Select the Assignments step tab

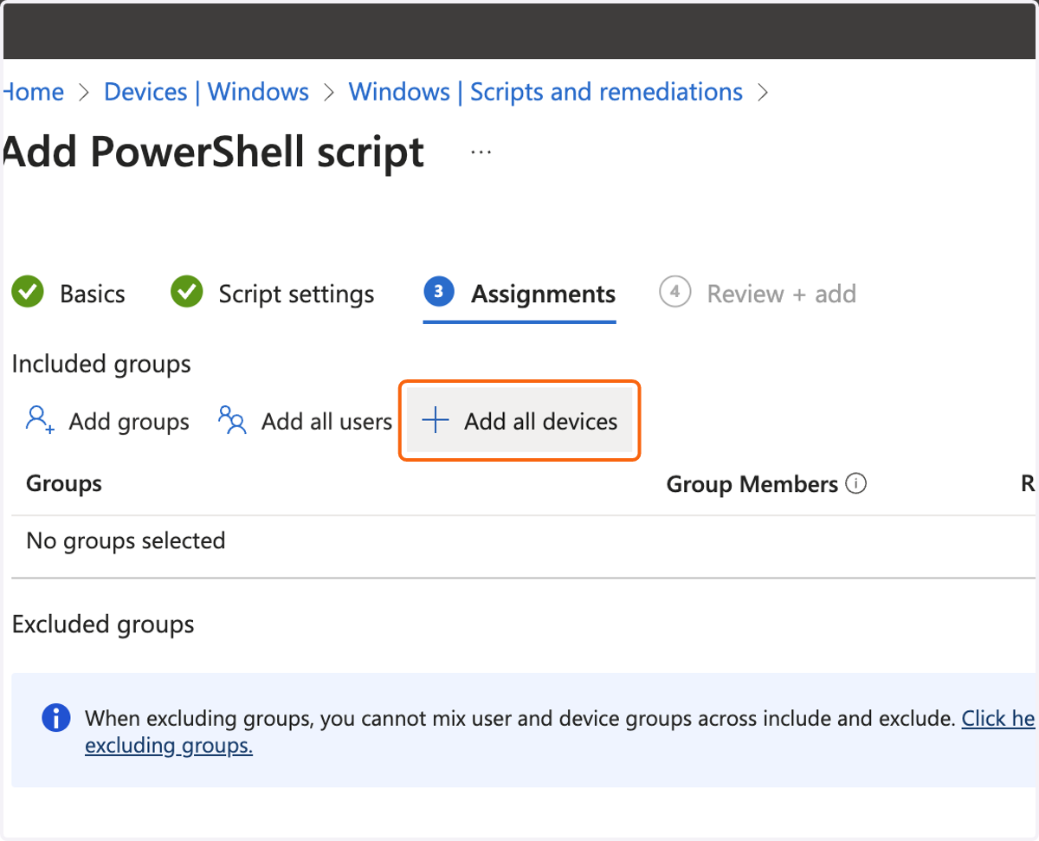pyautogui.click(x=519, y=294)
